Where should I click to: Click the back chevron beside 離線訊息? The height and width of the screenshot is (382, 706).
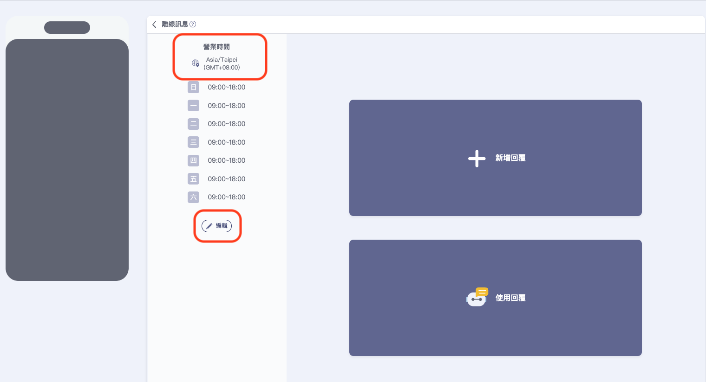[x=154, y=24]
